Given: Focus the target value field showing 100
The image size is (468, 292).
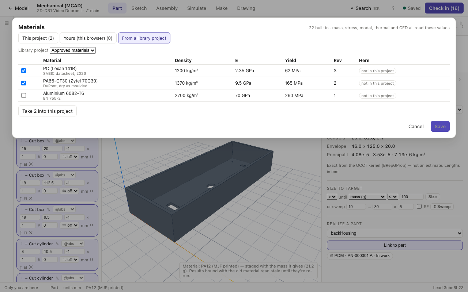Looking at the screenshot, I should tap(412, 197).
